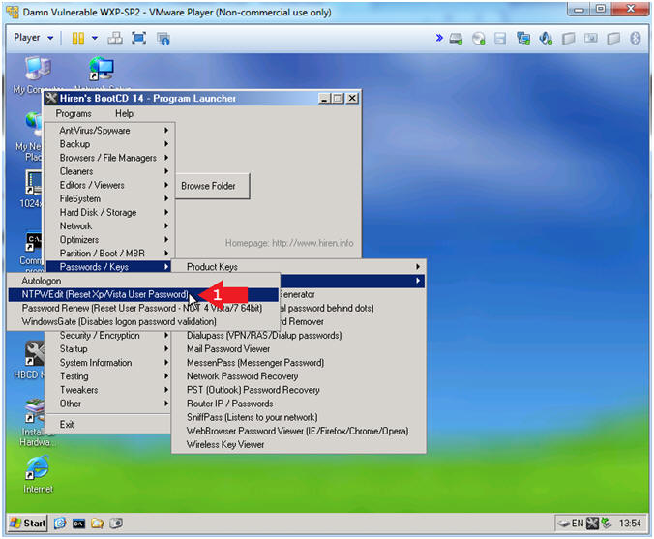
Task: Launch Mail Password Viewer
Action: coord(299,348)
